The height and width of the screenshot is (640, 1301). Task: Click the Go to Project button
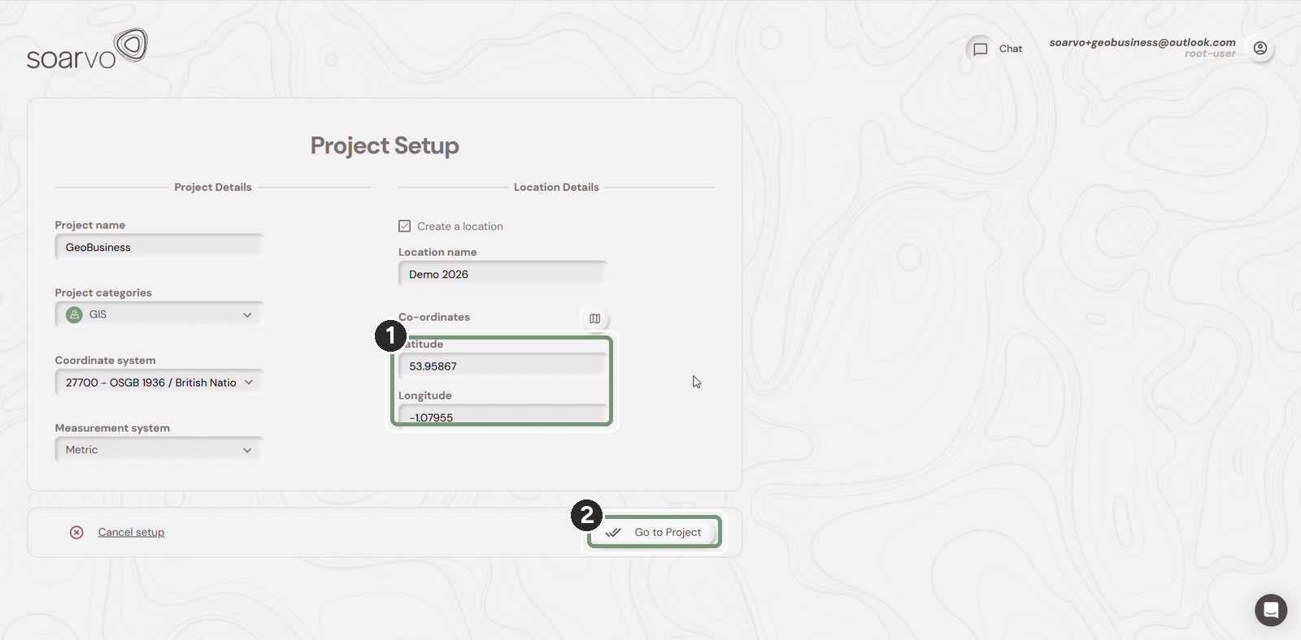654,533
